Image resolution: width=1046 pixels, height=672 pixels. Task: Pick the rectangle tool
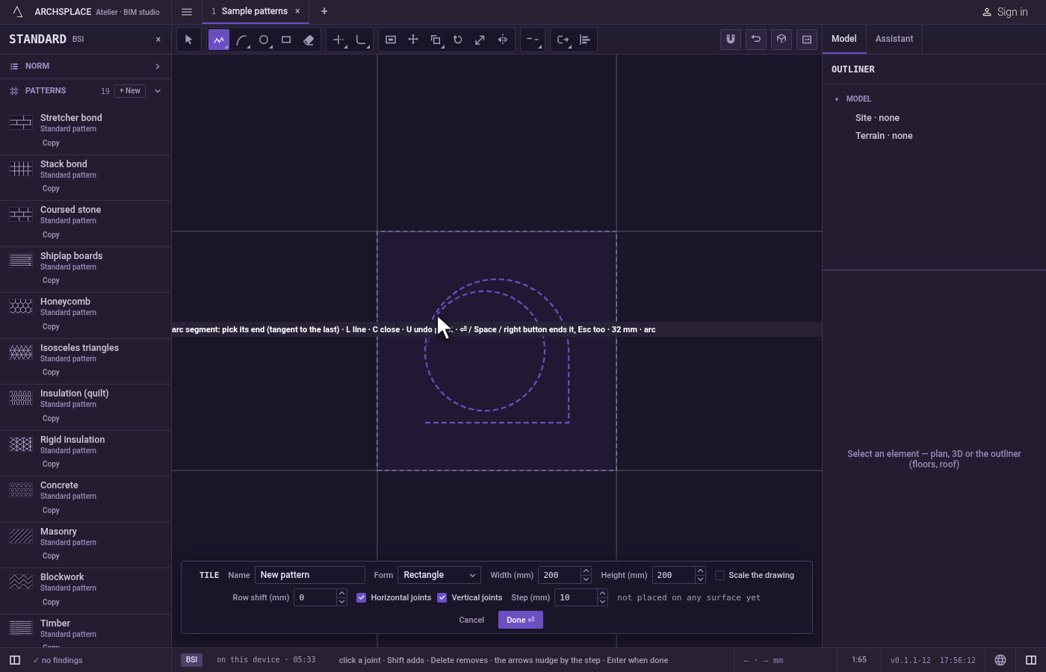pos(286,40)
